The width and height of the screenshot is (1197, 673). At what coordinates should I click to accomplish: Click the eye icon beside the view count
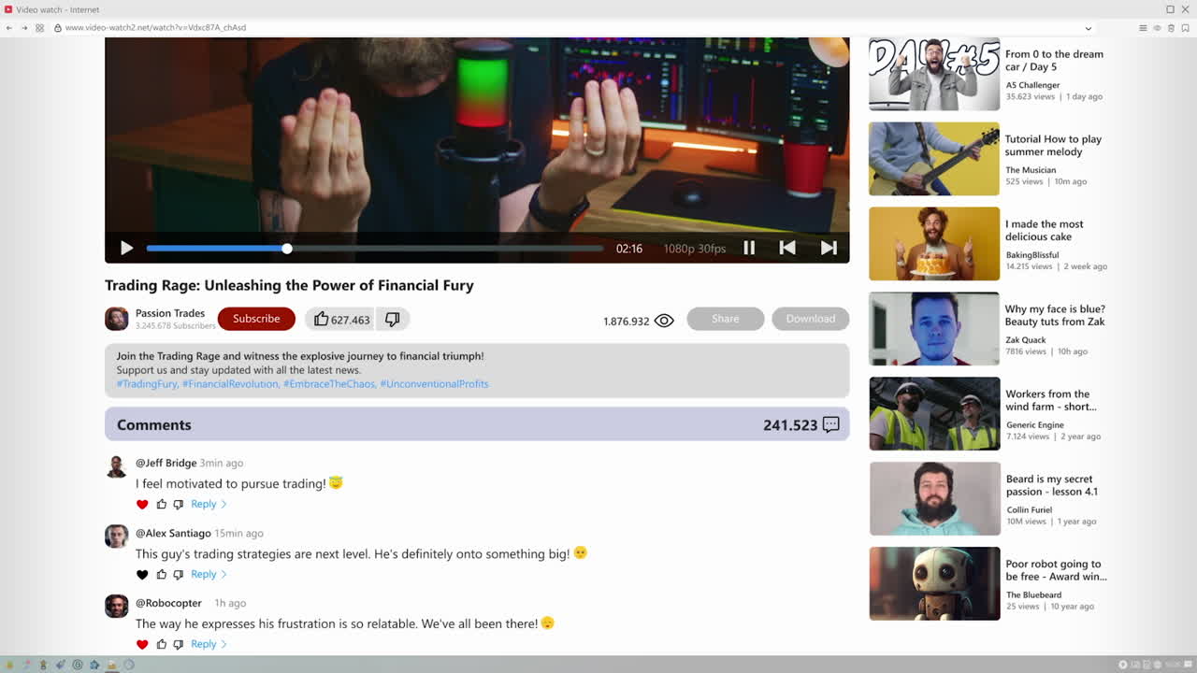click(x=664, y=321)
